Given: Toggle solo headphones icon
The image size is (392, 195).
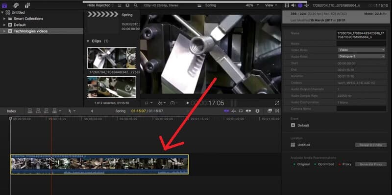Looking at the screenshot, I should pos(241,111).
